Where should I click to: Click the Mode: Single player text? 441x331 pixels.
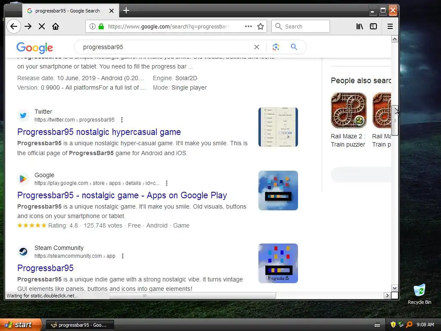pos(180,88)
